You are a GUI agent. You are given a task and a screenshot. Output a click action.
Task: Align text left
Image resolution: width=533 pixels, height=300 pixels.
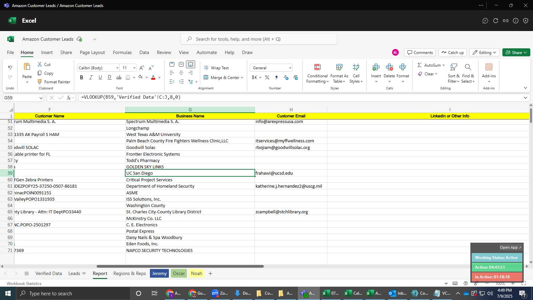pyautogui.click(x=172, y=73)
